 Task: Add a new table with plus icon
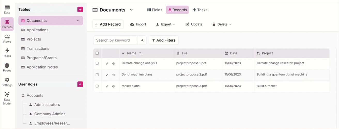tap(80, 10)
